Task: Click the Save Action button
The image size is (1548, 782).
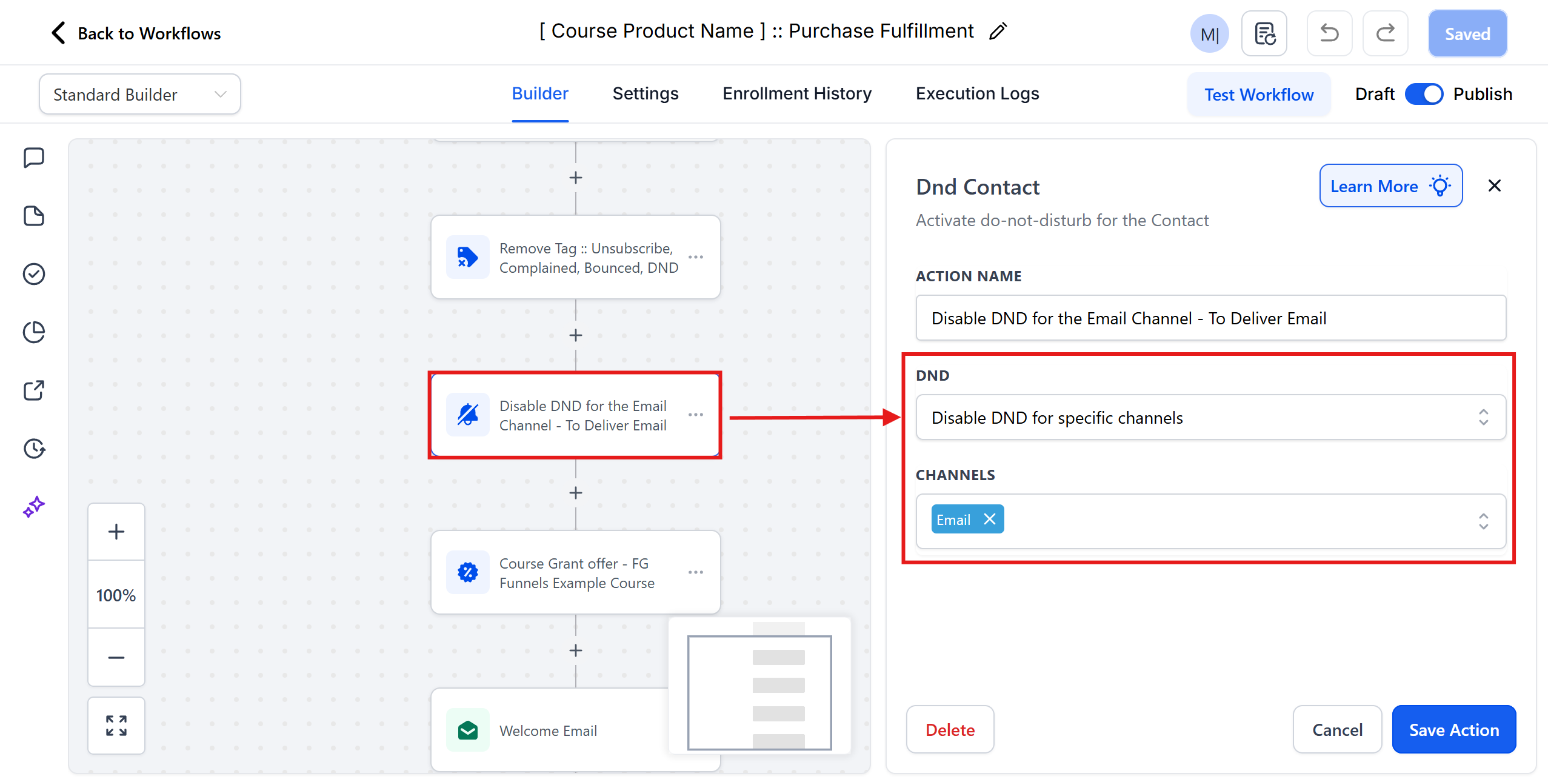Action: (1453, 729)
